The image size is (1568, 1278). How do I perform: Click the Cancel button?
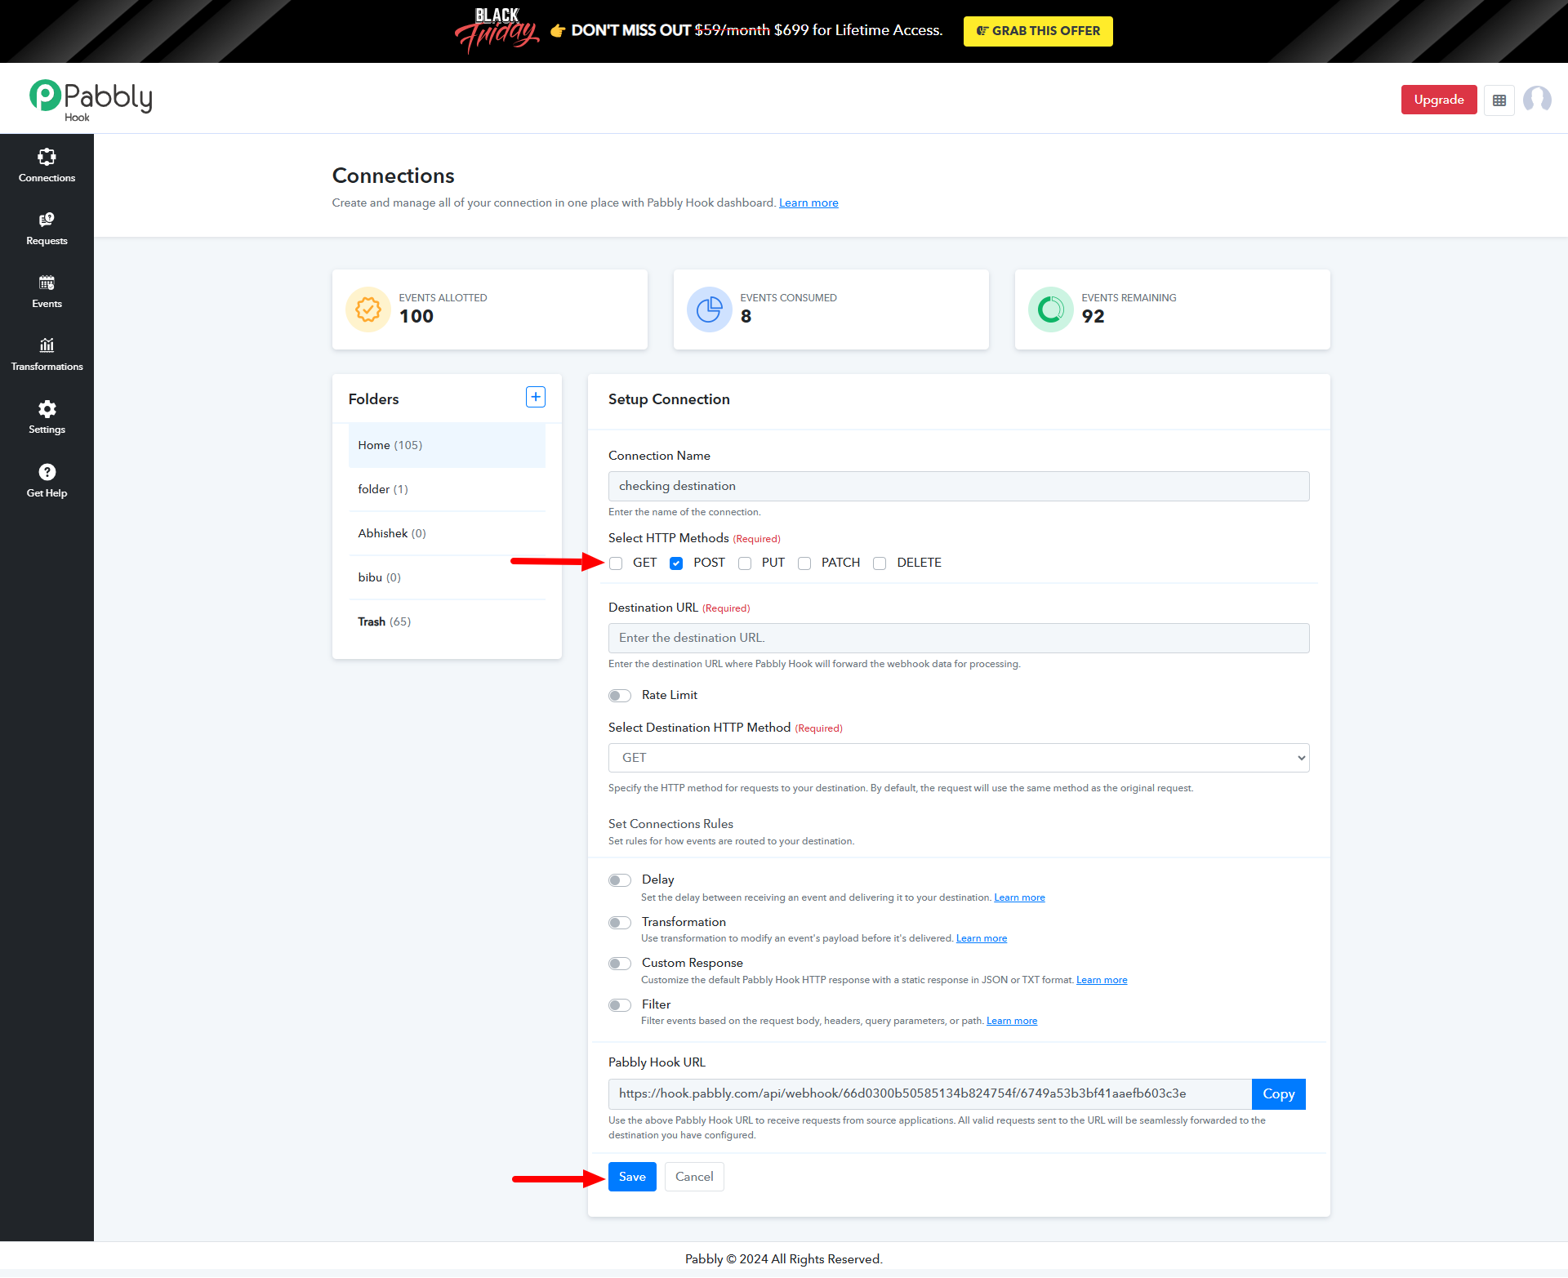(694, 1177)
